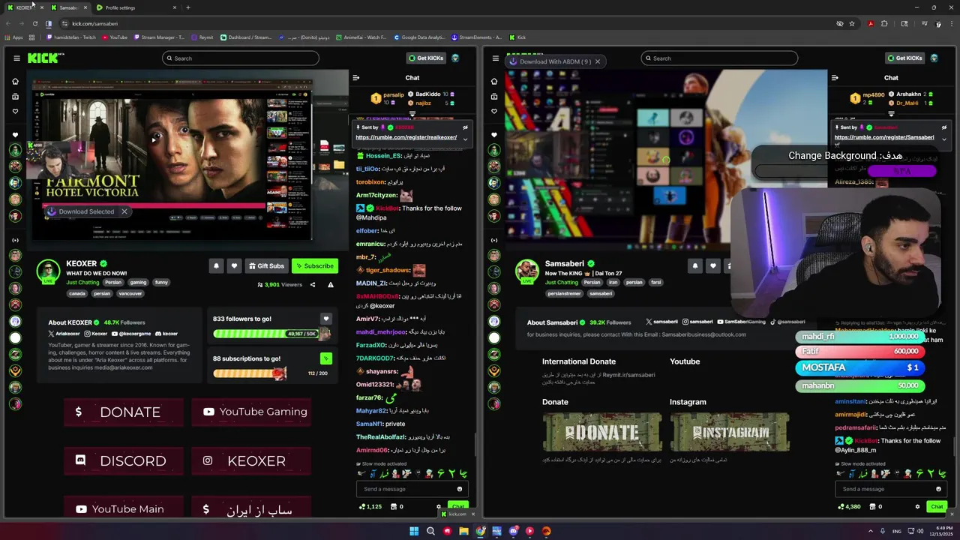Open Discord from the taskbar

[513, 531]
